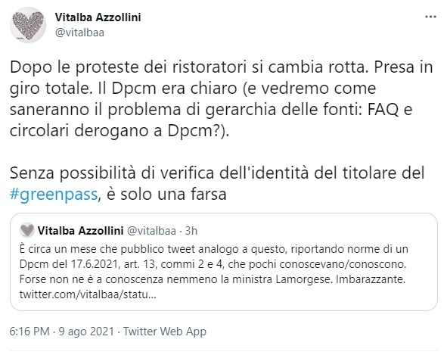The image size is (447, 355).
Task: Click the @vitalbaa handle under the author name
Action: pyautogui.click(x=79, y=33)
